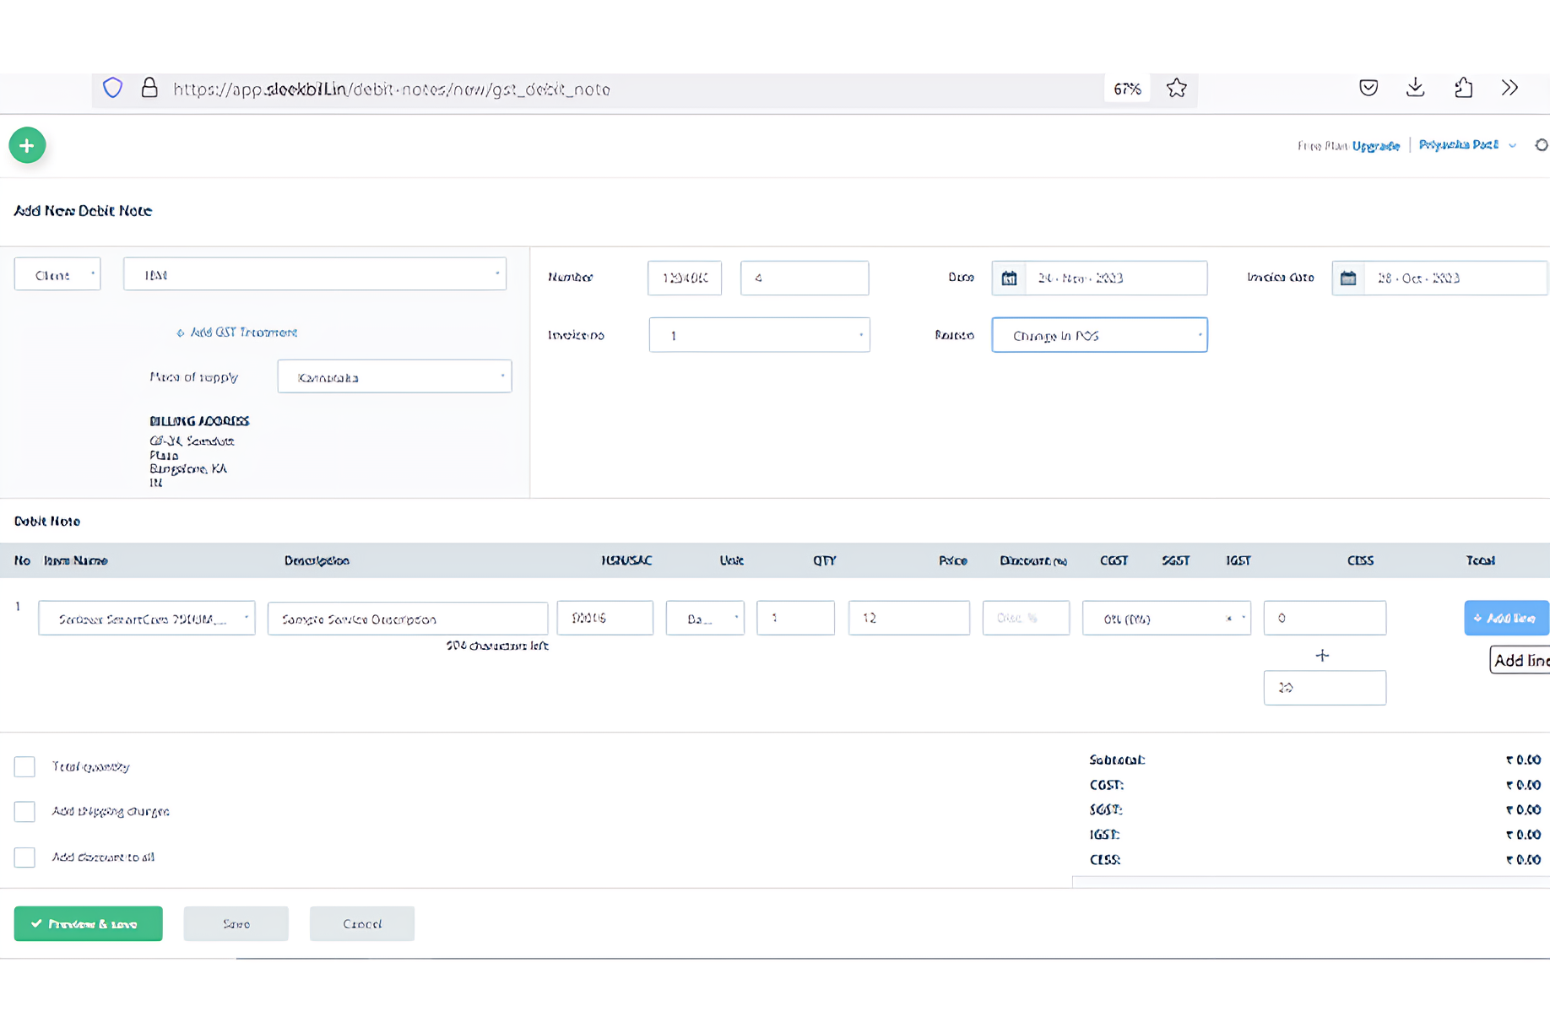Toggle the Total quantity checkbox
Screen dimensions: 1550x1033
pos(24,766)
